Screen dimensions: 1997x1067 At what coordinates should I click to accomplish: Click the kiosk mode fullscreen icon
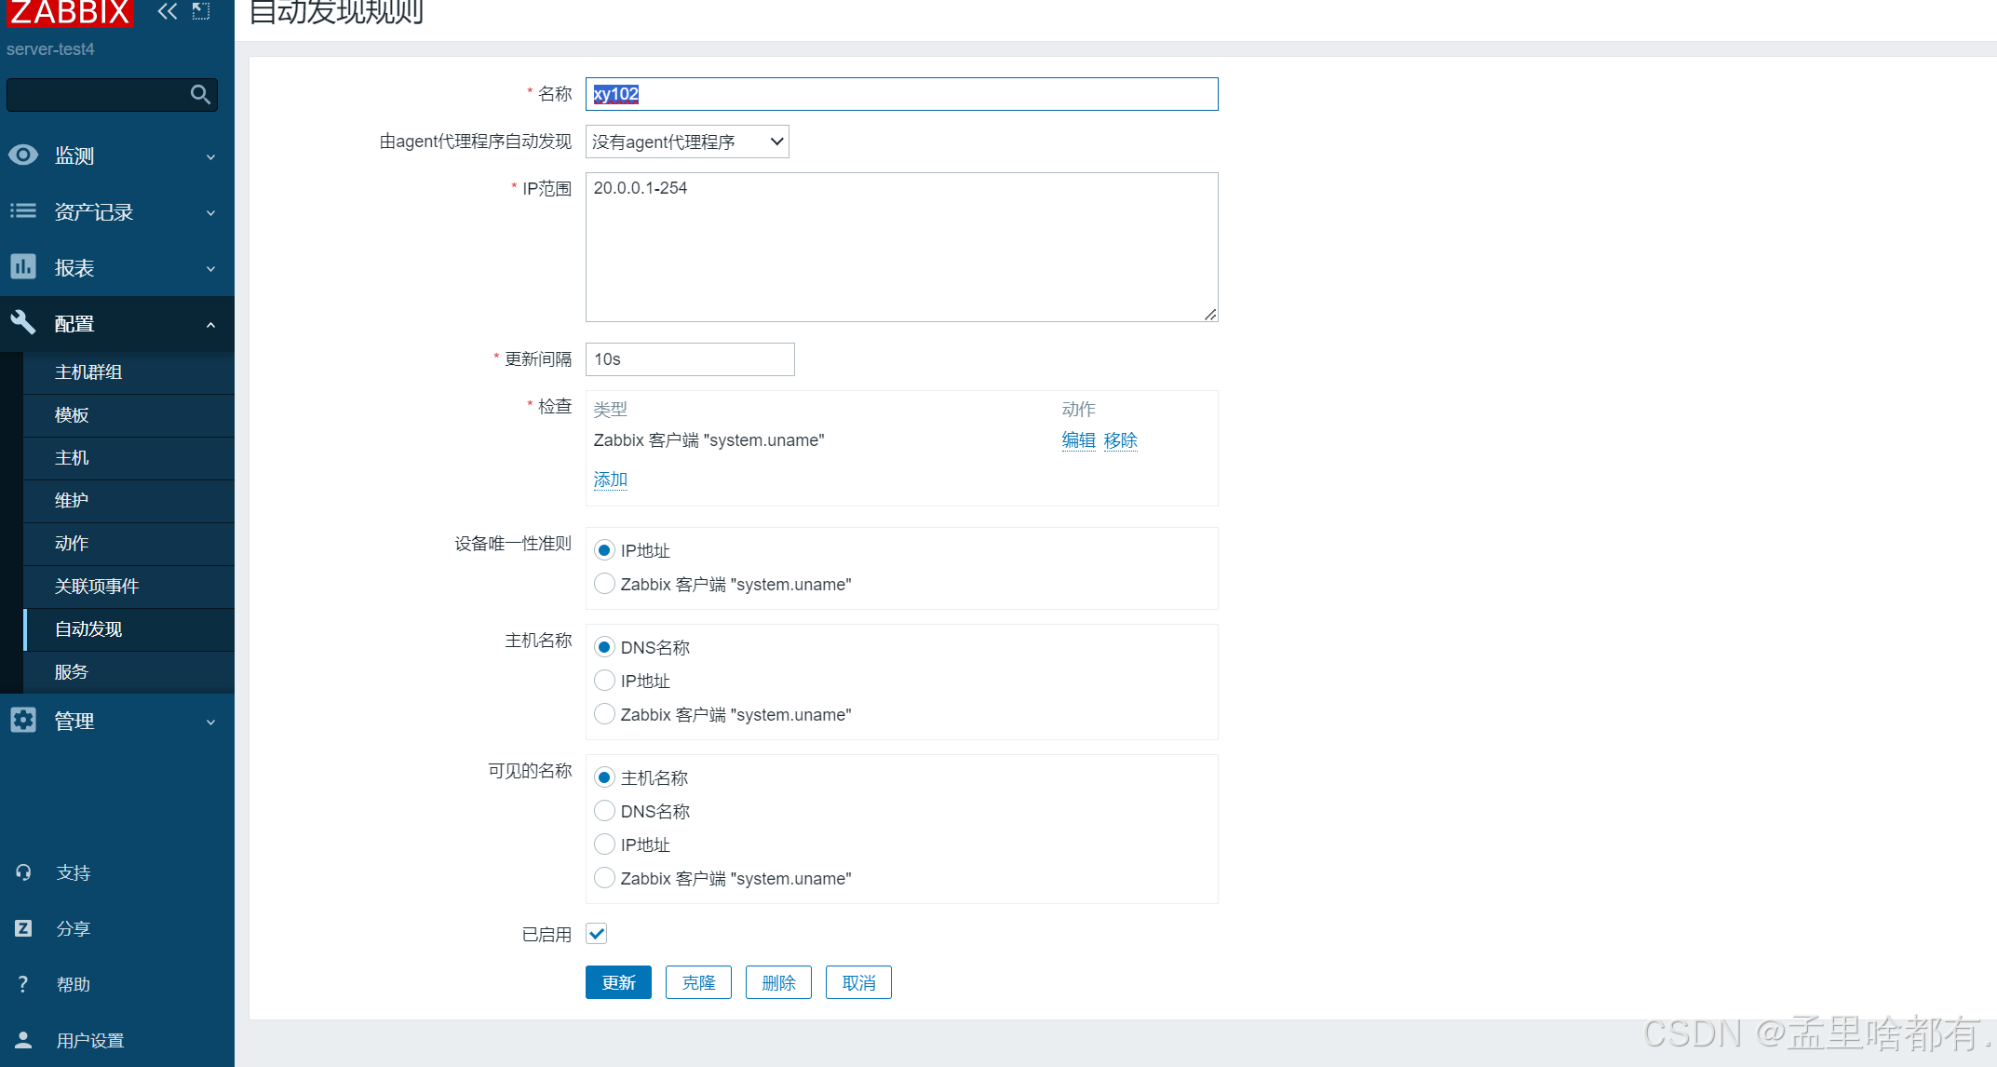[201, 11]
